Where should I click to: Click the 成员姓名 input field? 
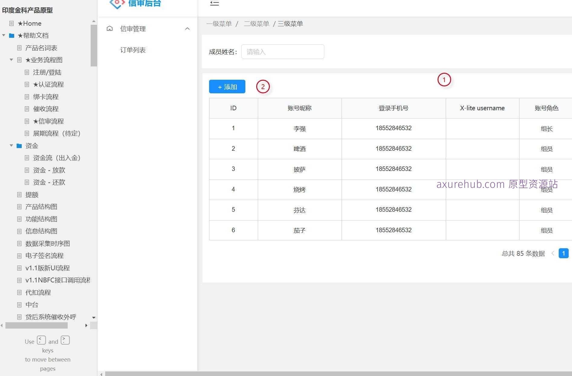coord(283,52)
